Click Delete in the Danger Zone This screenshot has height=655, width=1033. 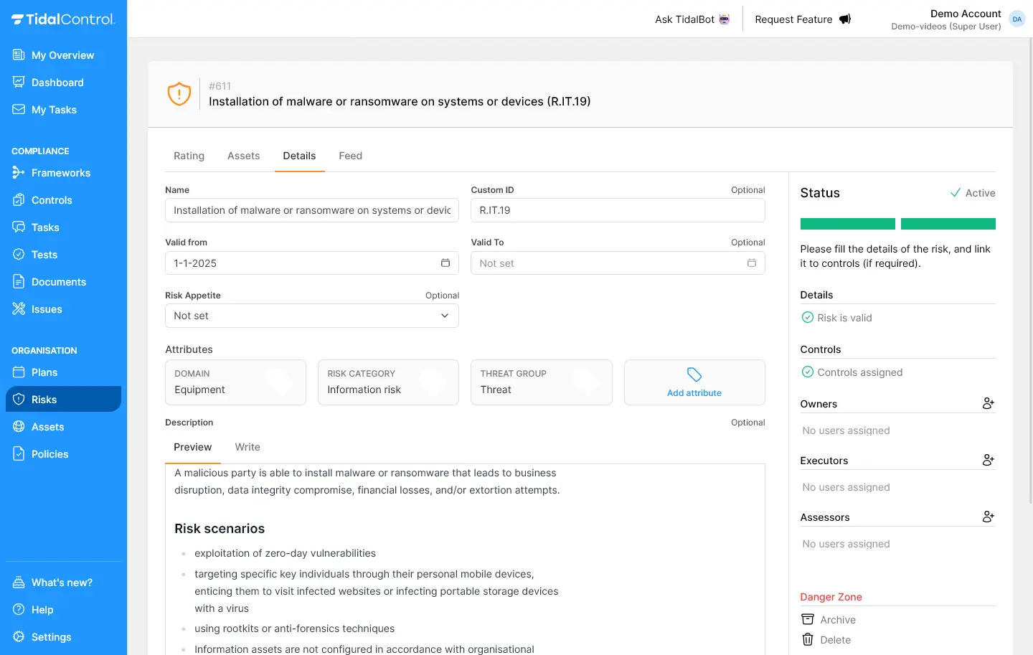(835, 640)
